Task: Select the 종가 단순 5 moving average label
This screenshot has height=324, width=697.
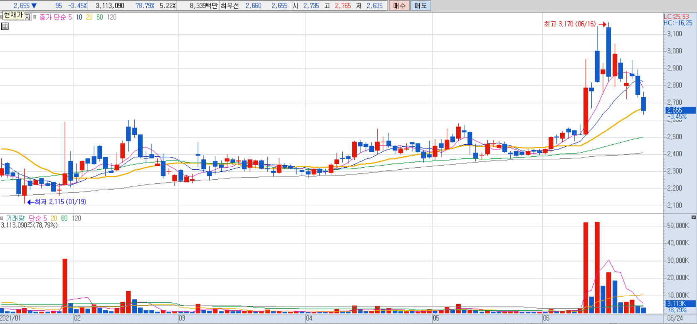Action: pyautogui.click(x=55, y=17)
